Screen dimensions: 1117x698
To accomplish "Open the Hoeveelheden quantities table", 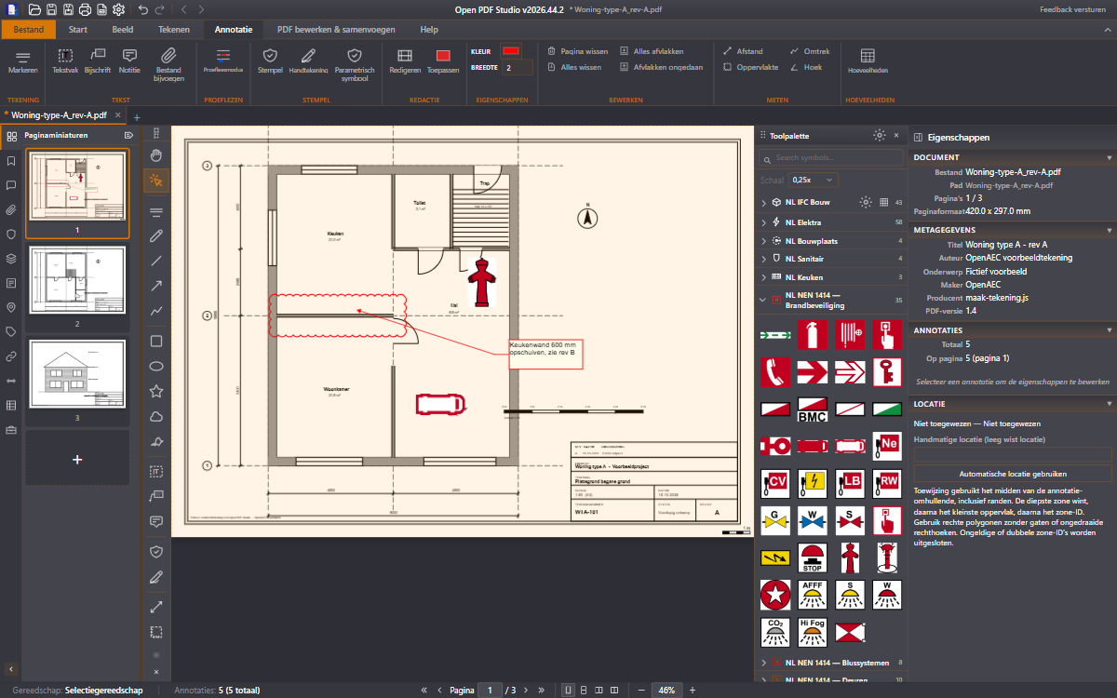I will [x=868, y=62].
